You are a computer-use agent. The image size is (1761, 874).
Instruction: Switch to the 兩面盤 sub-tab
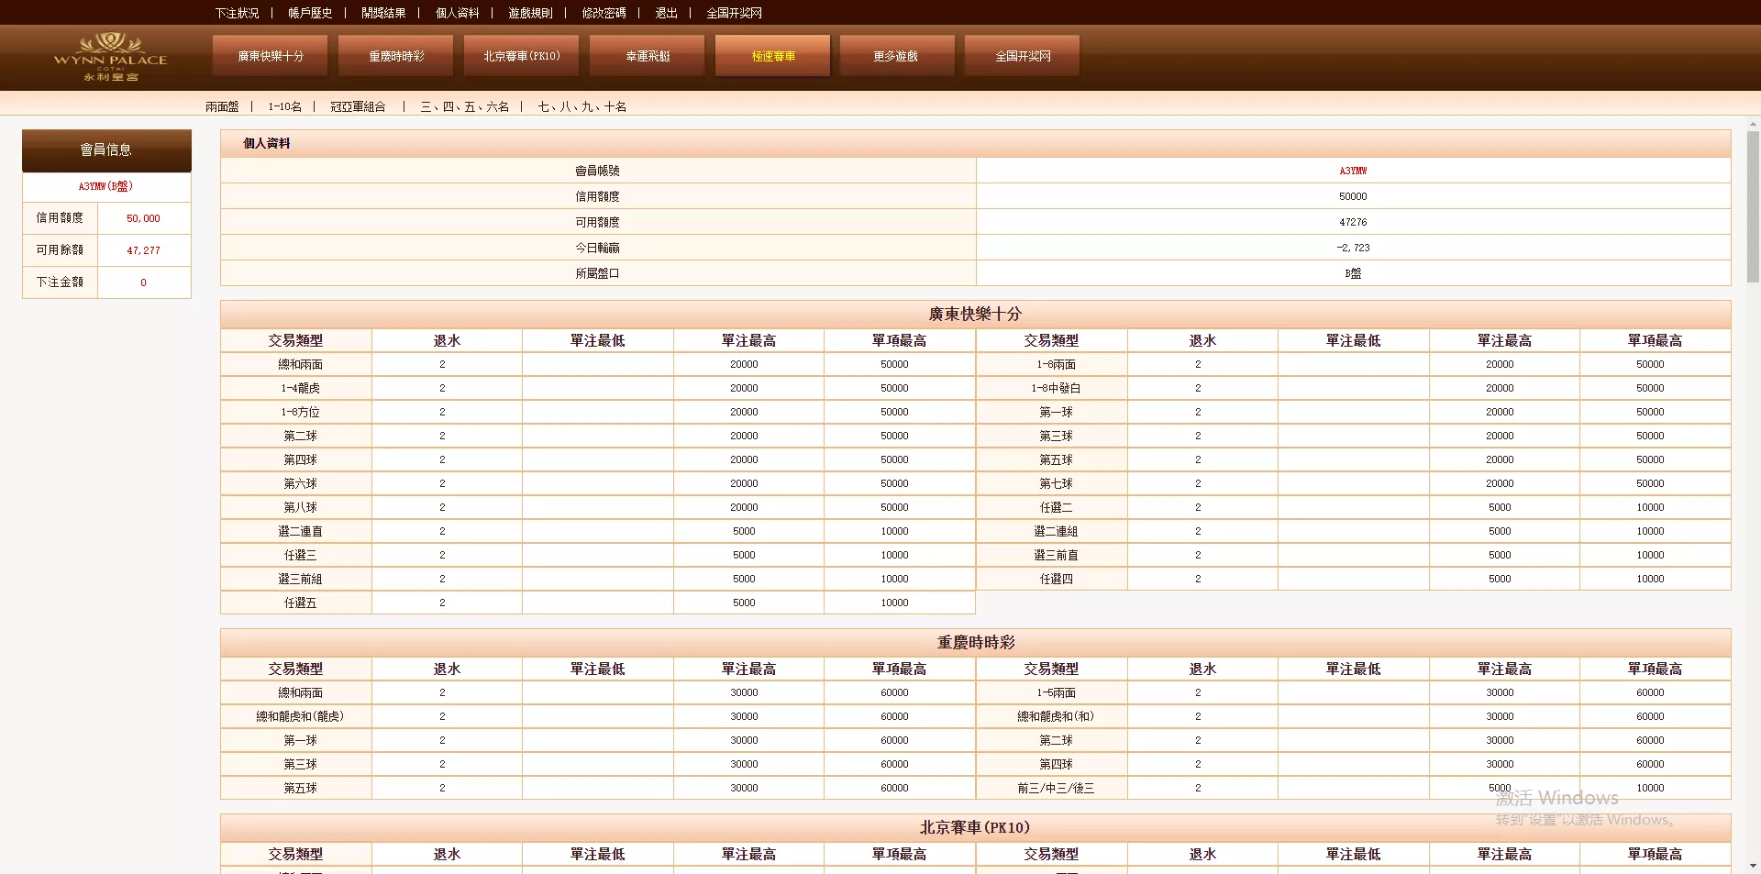[222, 107]
